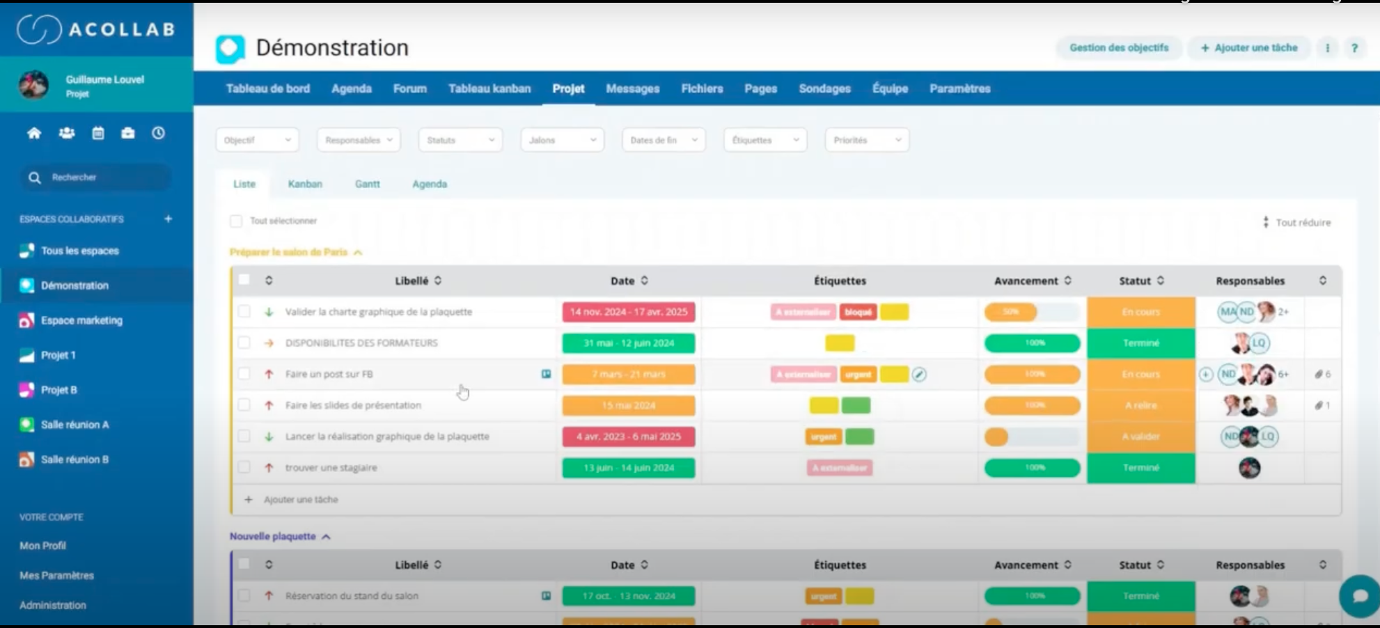1380x628 pixels.
Task: Open Tableau kanban in navigation bar
Action: pyautogui.click(x=489, y=89)
